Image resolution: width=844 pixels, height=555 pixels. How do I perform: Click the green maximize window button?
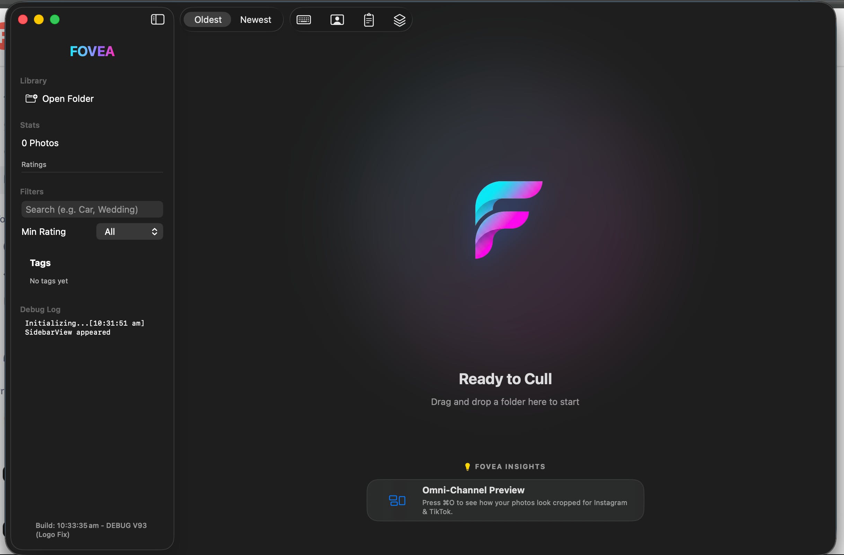coord(55,19)
